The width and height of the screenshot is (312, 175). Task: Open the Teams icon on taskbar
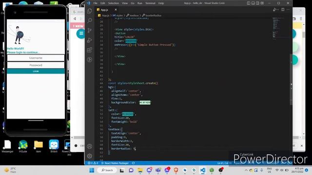click(158, 170)
